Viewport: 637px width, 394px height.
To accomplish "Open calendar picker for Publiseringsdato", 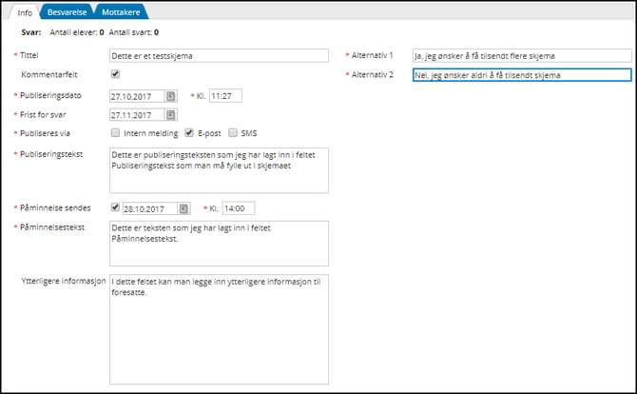I will point(170,96).
